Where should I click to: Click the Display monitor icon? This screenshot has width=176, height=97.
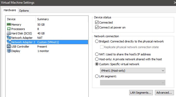point(9,51)
